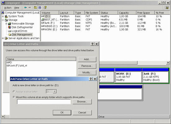Viewport: 171px width, 124px height.
Task: Sort by the Volume column header
Action: click(x=50, y=13)
